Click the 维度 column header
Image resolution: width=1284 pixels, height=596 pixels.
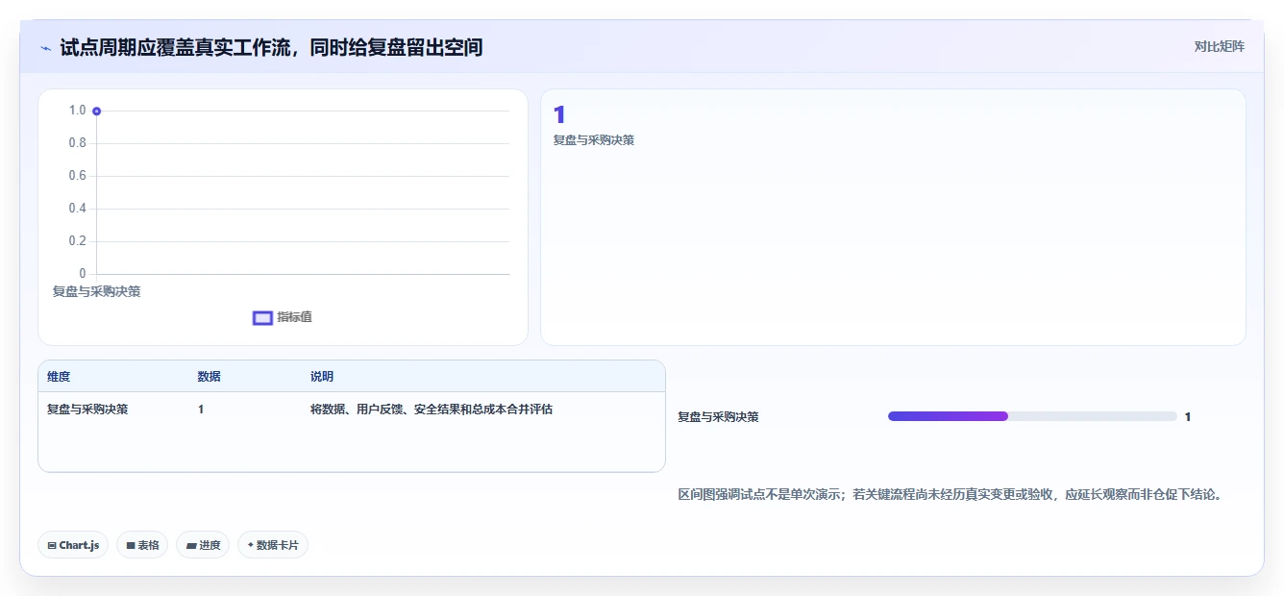[59, 377]
